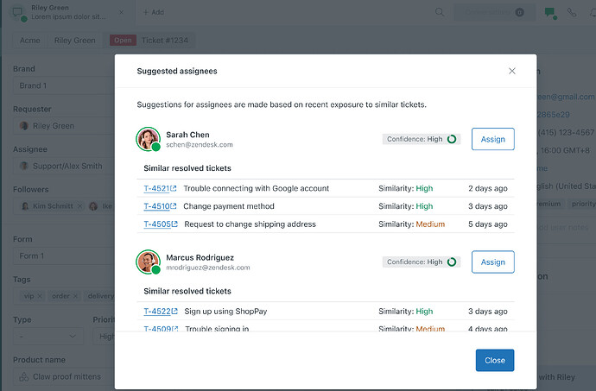The height and width of the screenshot is (391, 596).
Task: Assign ticket to Sarah Chen
Action: pyautogui.click(x=492, y=139)
